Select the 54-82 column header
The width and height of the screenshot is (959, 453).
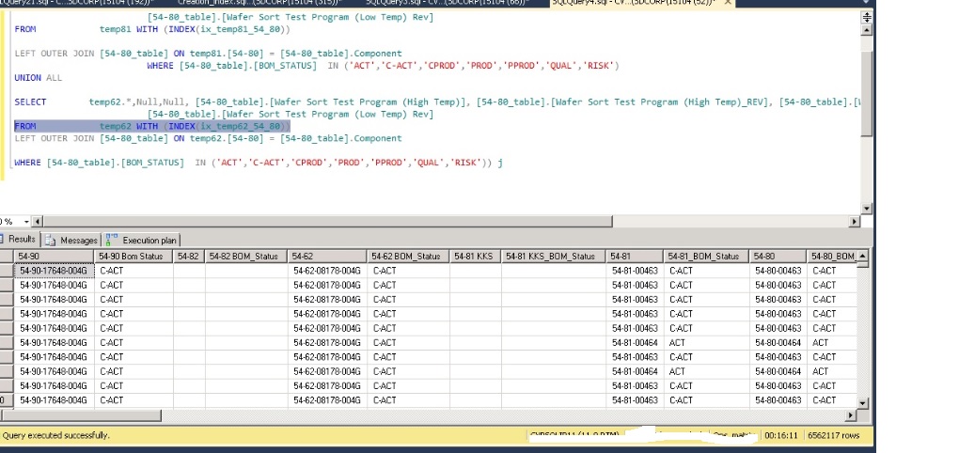point(189,257)
